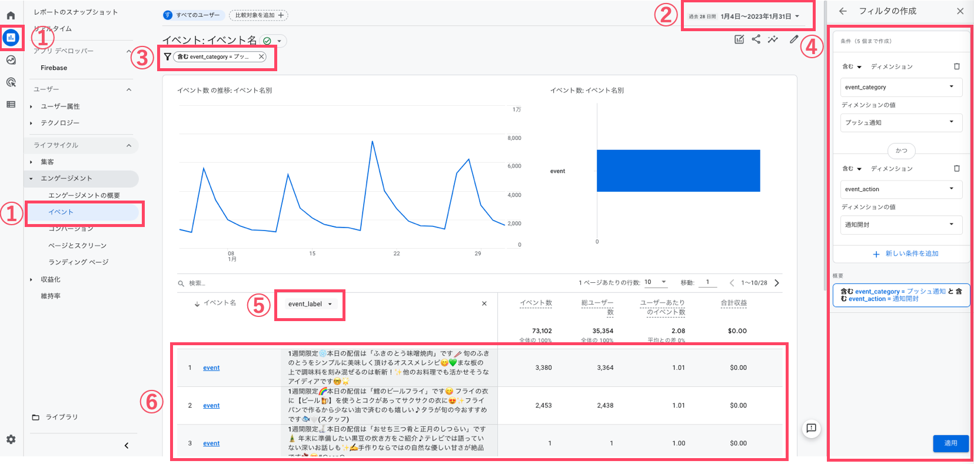
Task: Delete the event_action condition with trash icon
Action: coord(957,168)
